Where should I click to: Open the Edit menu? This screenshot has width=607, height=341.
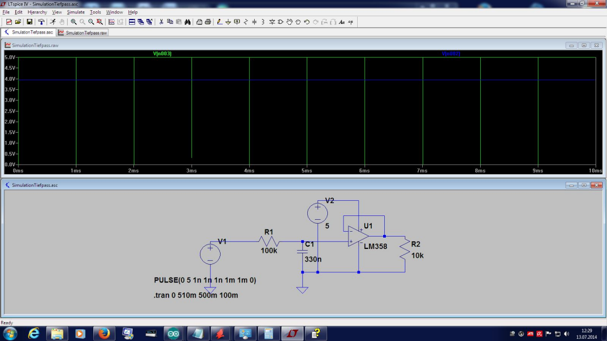click(18, 12)
